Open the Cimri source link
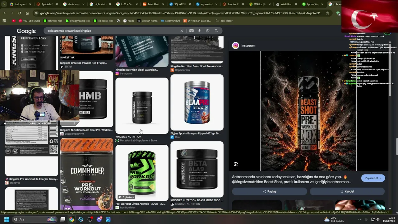The height and width of the screenshot is (224, 398). pos(178,137)
